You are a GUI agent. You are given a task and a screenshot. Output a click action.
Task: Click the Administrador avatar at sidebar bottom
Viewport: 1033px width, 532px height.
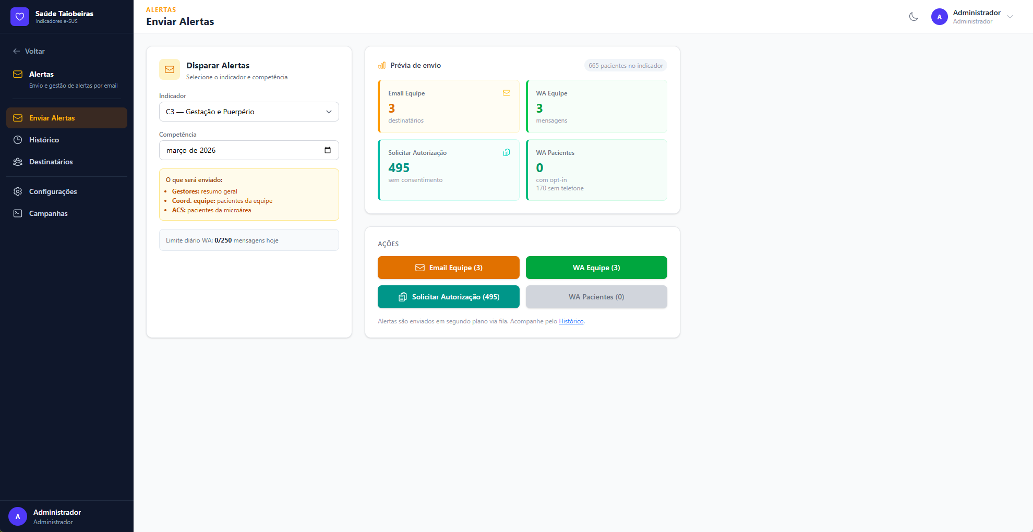pos(18,516)
